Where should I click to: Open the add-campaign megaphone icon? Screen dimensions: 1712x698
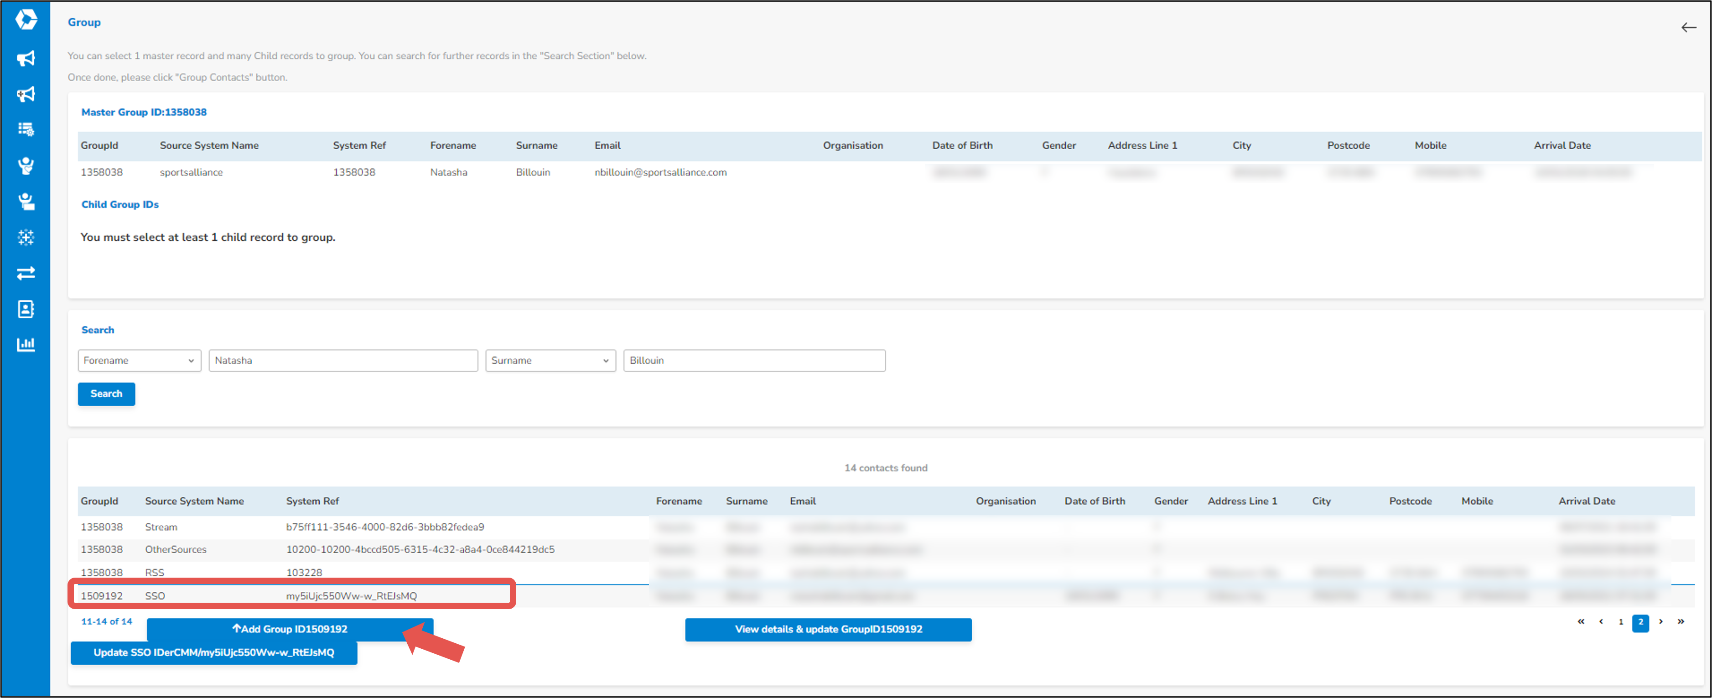click(25, 94)
